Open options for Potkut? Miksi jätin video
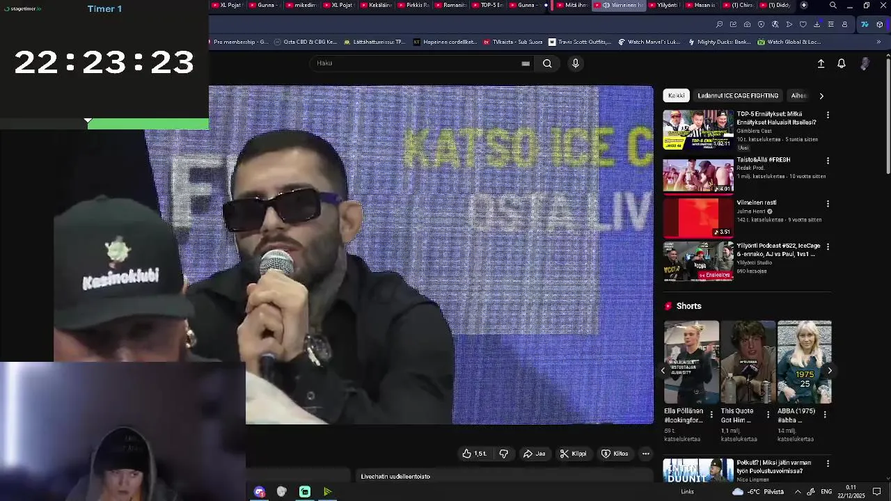Viewport: 891px width, 501px height. coord(828,463)
